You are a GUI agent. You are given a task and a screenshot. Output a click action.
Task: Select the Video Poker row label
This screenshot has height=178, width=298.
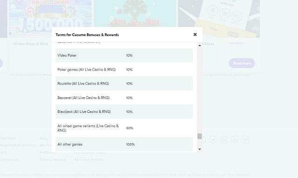click(67, 55)
